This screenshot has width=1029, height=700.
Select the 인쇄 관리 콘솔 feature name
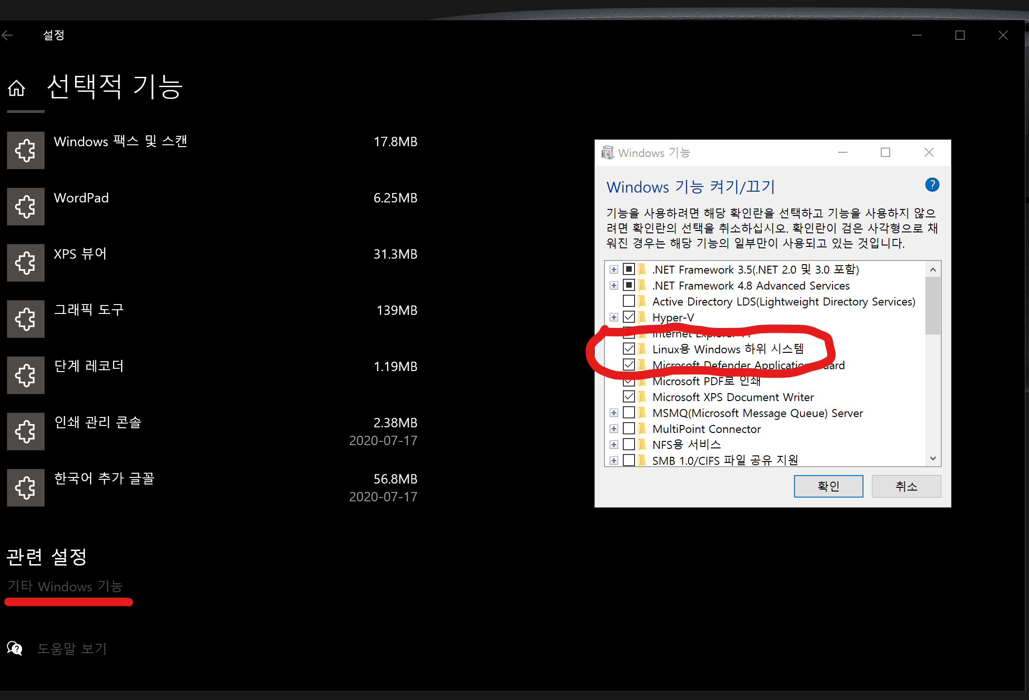(98, 422)
